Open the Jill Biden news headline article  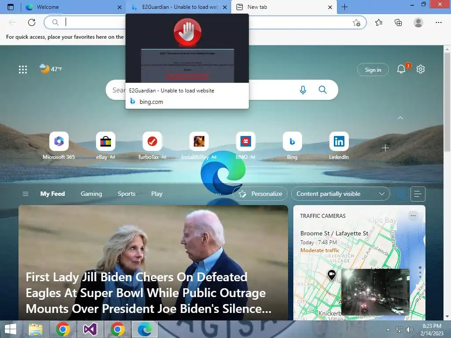click(148, 293)
